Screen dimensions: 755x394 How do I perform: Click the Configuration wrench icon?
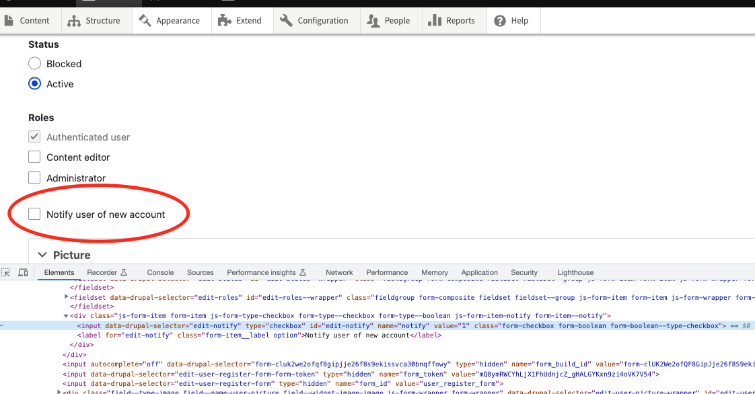285,20
